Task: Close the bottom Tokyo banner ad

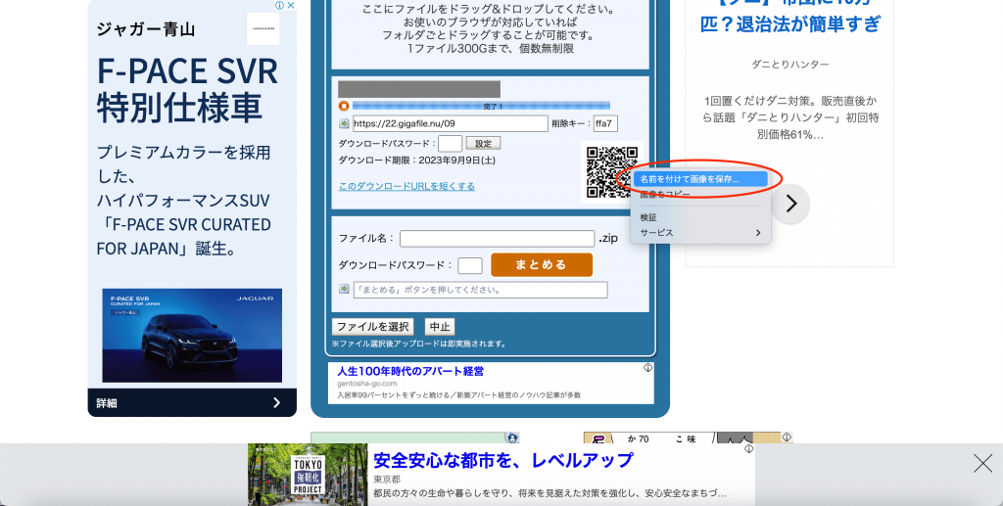Action: pyautogui.click(x=982, y=463)
